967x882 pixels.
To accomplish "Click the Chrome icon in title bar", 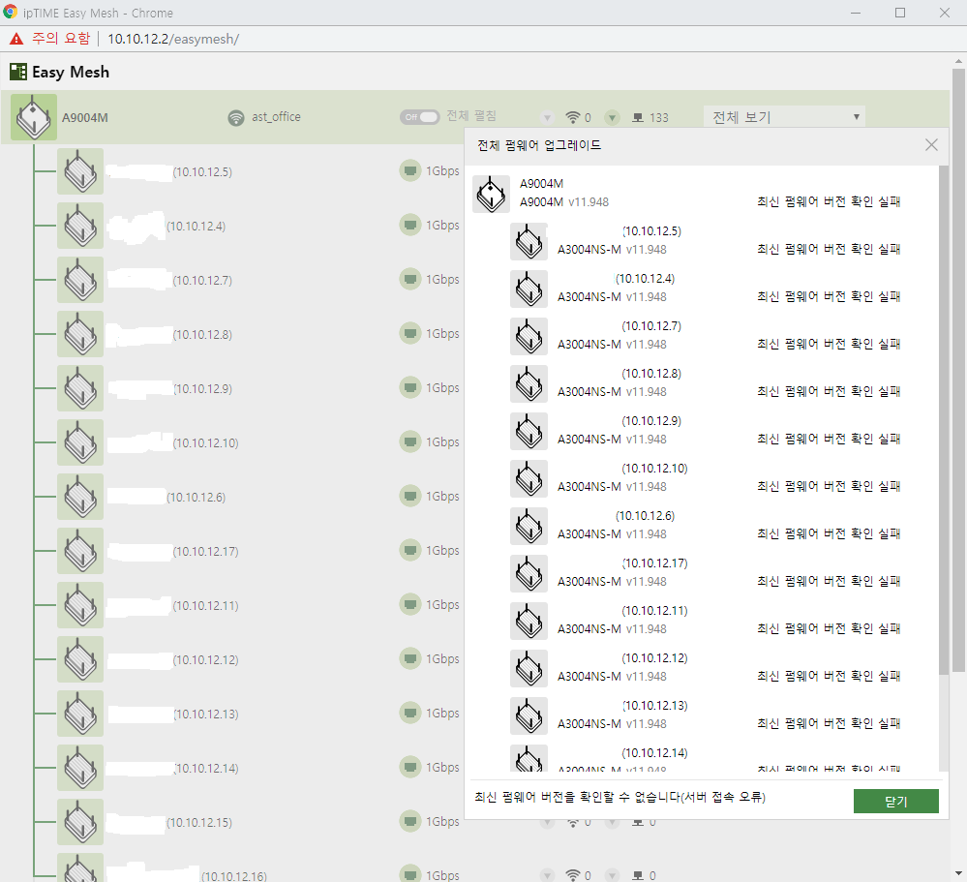I will click(10, 12).
